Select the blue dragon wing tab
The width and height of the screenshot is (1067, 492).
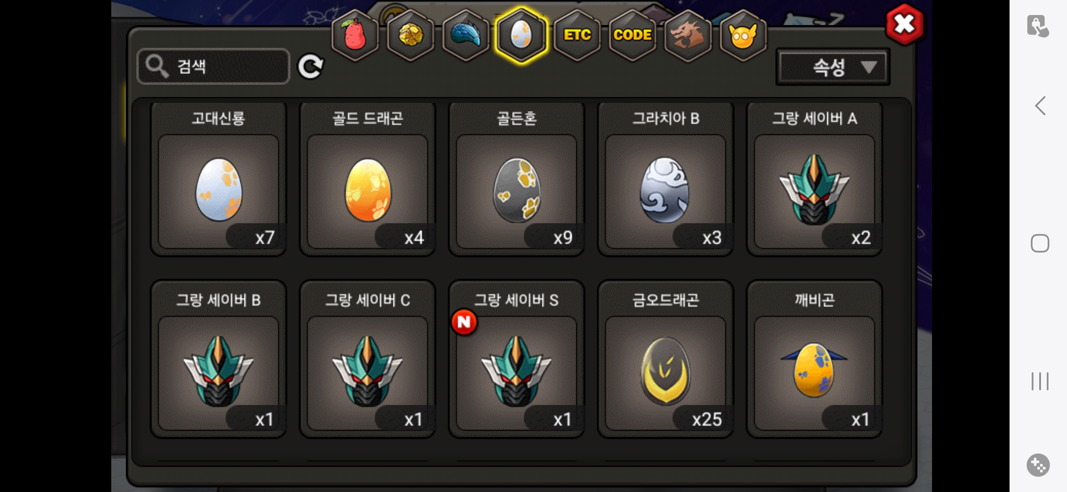[x=466, y=35]
